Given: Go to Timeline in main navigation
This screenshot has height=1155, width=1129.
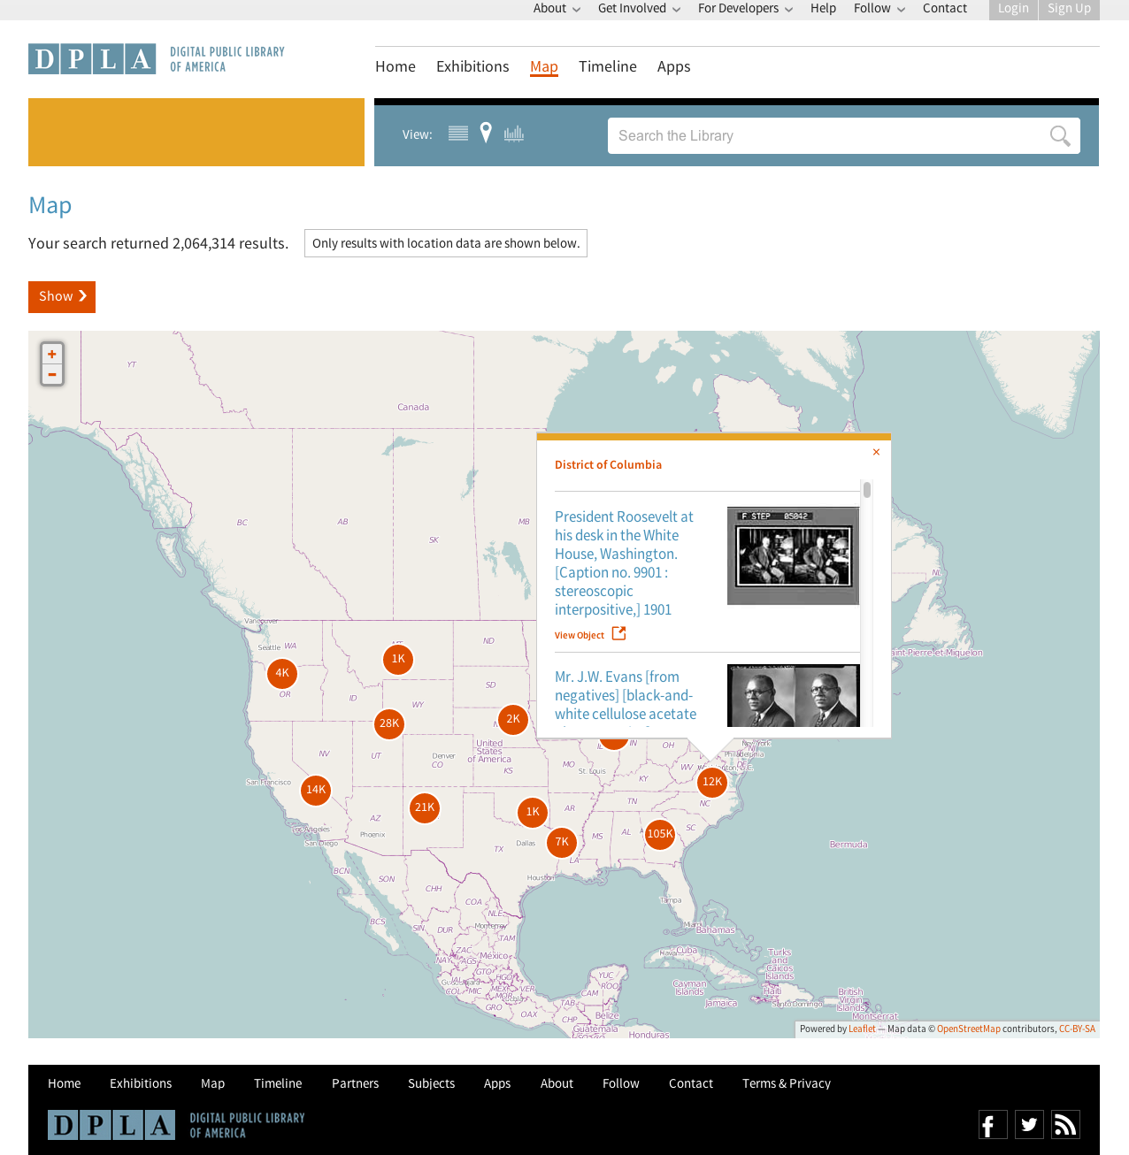Looking at the screenshot, I should pyautogui.click(x=607, y=67).
